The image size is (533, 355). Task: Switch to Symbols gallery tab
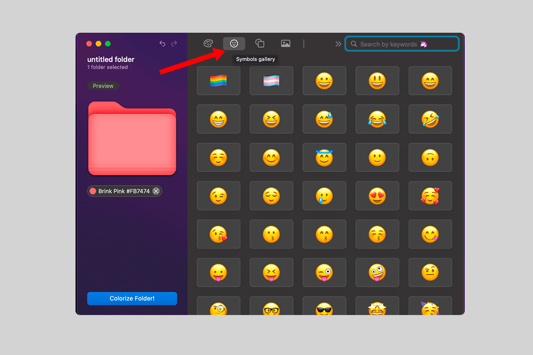(x=234, y=43)
